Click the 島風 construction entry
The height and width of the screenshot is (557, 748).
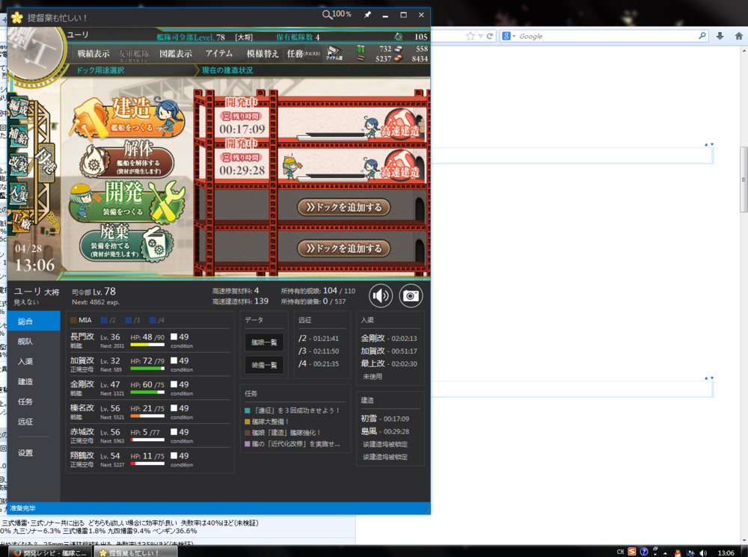tap(385, 431)
